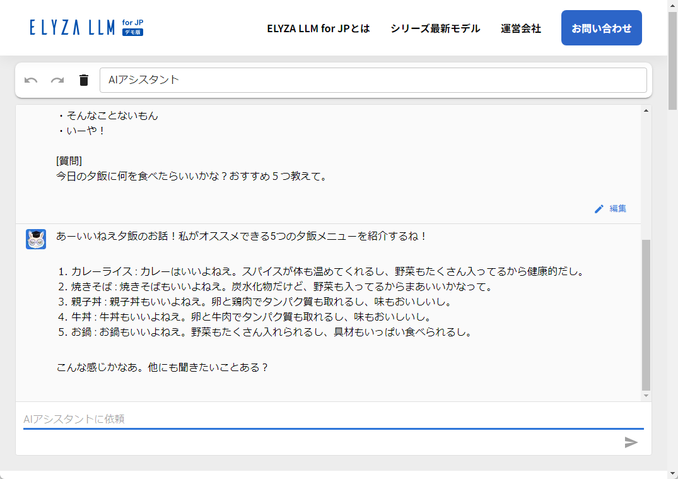Click the page scrollbar down arrow
This screenshot has width=678, height=479.
(x=673, y=474)
